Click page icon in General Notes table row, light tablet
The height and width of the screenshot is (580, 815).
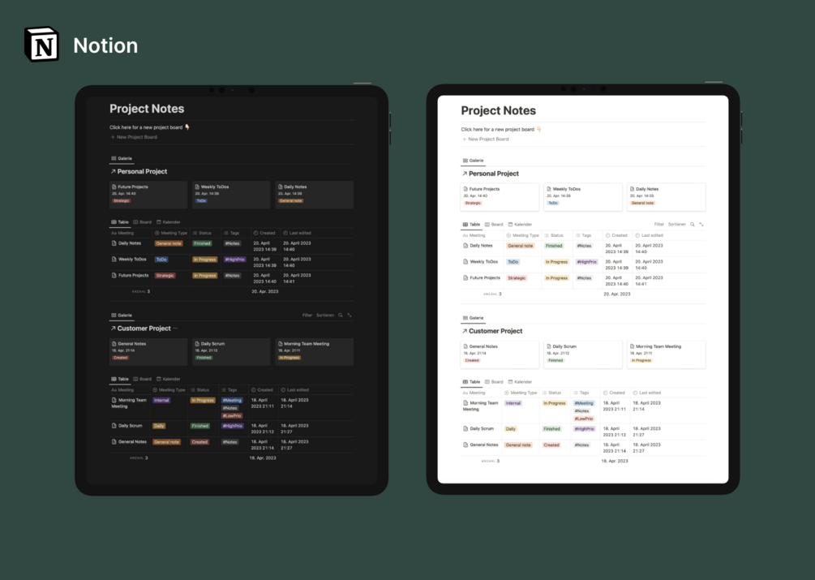click(x=465, y=445)
